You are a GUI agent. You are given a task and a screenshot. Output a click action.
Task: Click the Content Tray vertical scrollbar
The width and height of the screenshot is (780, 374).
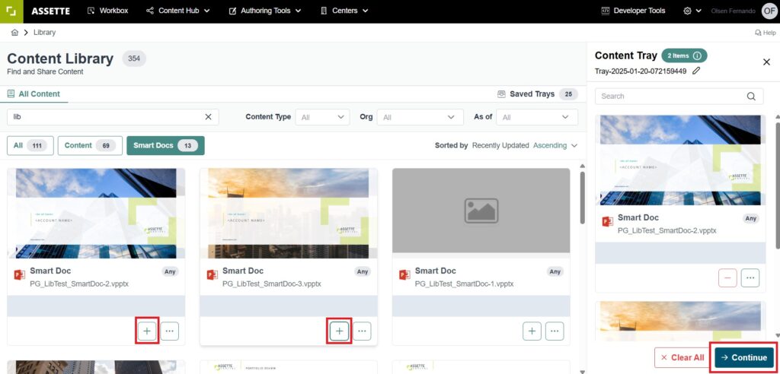coord(778,184)
